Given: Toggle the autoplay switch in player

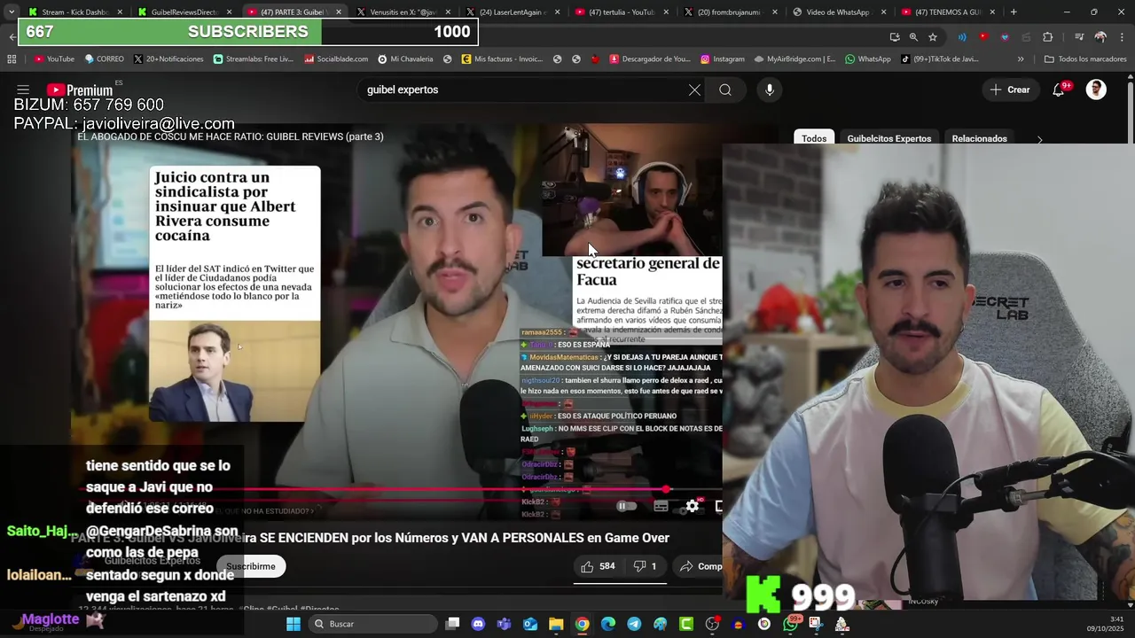Looking at the screenshot, I should coord(627,506).
